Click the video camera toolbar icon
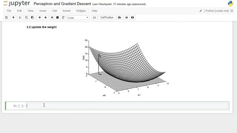This screenshot has width=237, height=133. pos(133,17)
